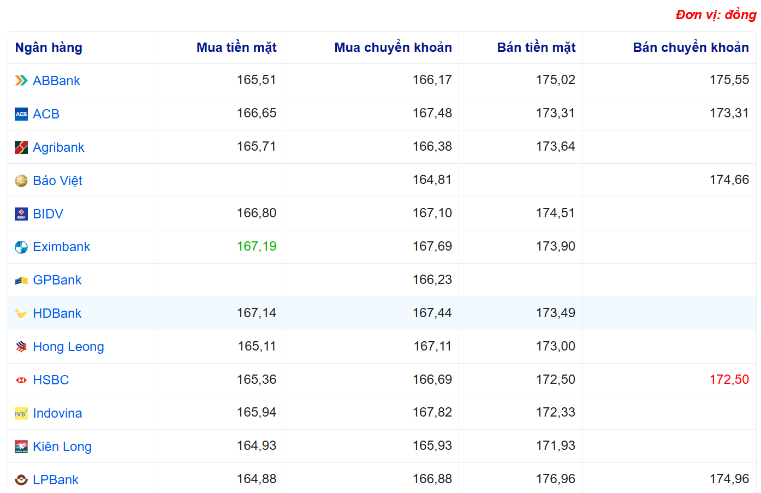Follow the Eximbank name link
761x493 pixels.
click(x=61, y=247)
